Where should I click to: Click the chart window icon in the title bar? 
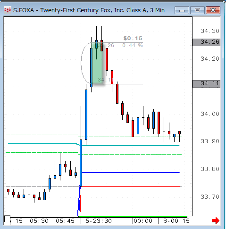coord(8,10)
